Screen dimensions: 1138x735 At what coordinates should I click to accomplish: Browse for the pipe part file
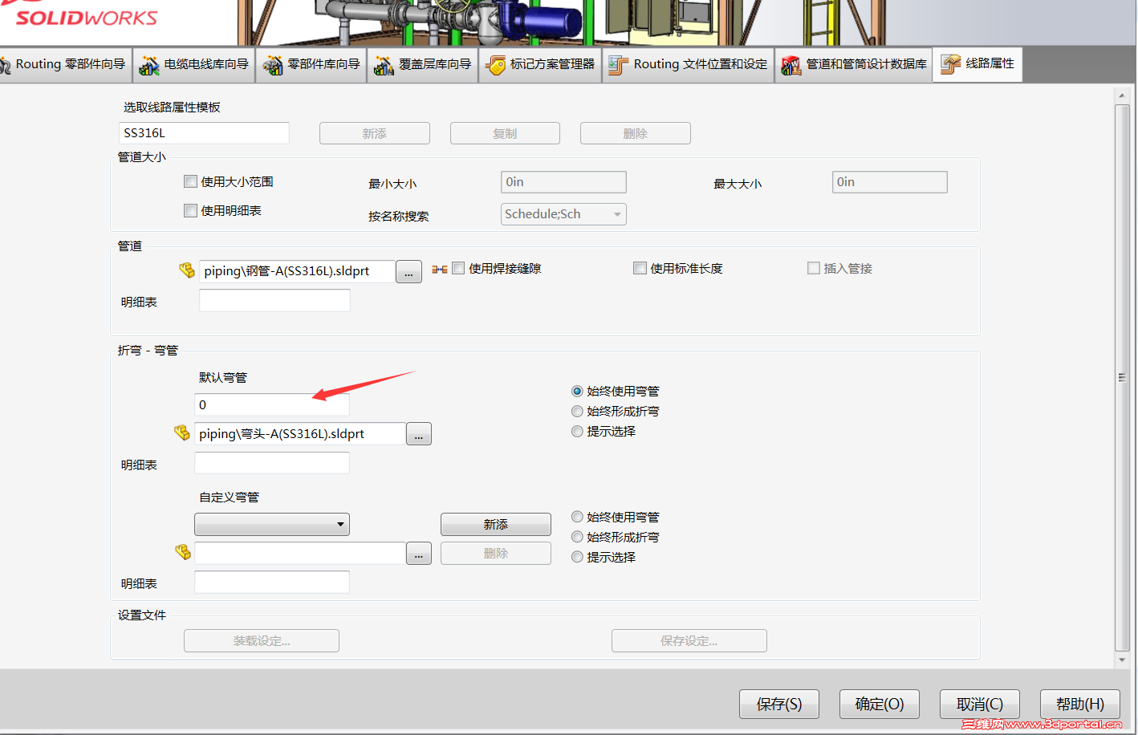[408, 272]
